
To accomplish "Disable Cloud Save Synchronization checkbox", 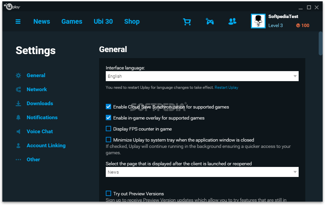I will 108,107.
